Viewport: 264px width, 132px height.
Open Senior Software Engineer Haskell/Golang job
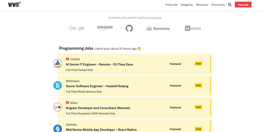97,86
